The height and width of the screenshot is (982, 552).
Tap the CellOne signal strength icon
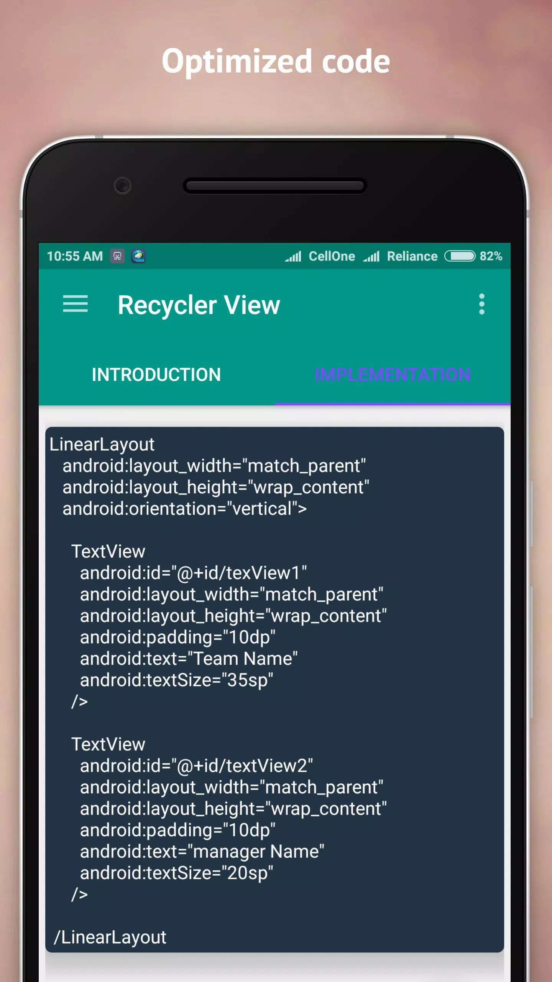coord(293,256)
